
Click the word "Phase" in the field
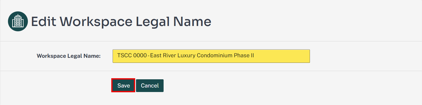point(242,55)
